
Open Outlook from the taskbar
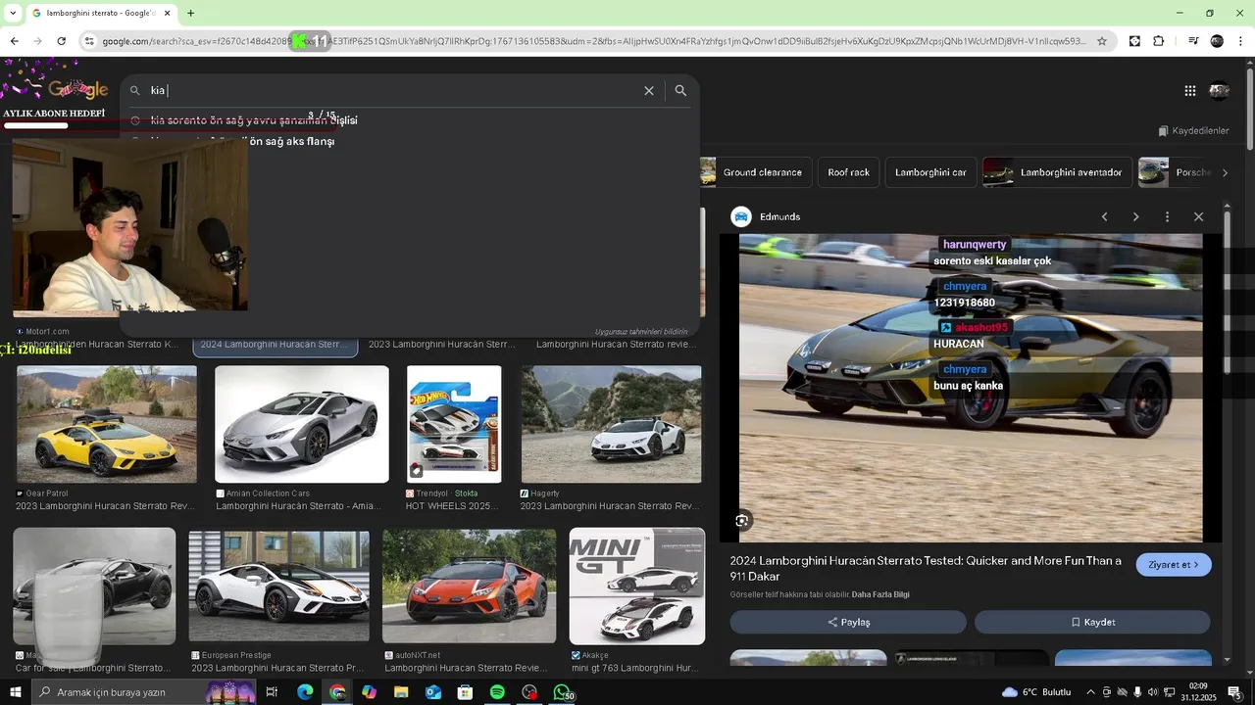coord(433,692)
